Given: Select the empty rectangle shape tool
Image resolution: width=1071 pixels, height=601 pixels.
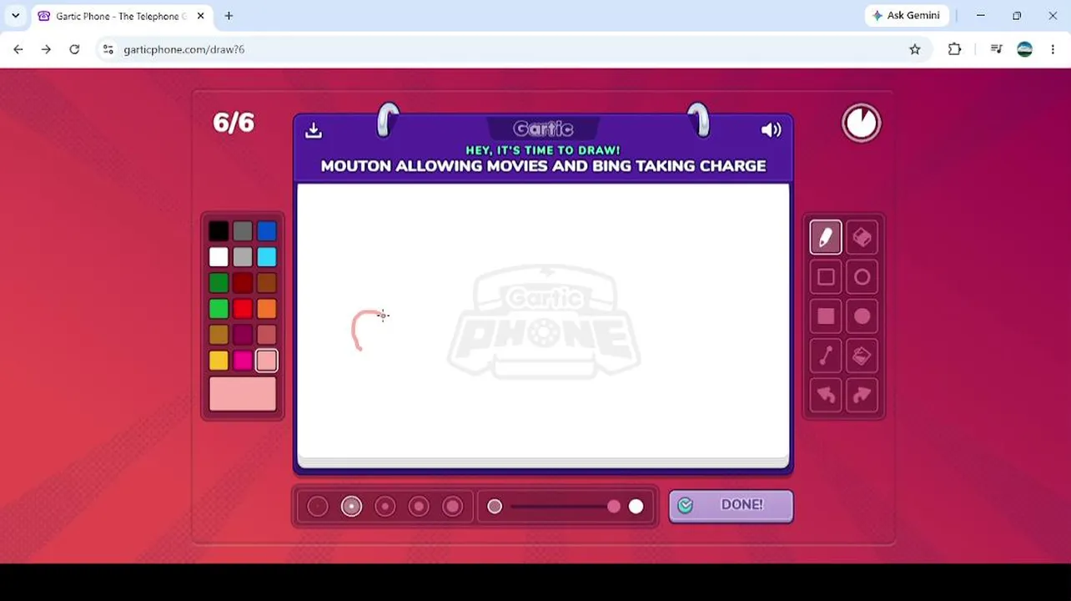Looking at the screenshot, I should click(x=826, y=277).
